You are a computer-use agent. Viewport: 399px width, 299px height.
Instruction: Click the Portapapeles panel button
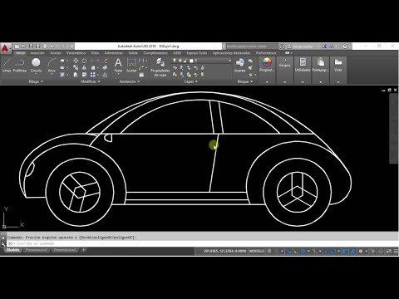click(320, 66)
